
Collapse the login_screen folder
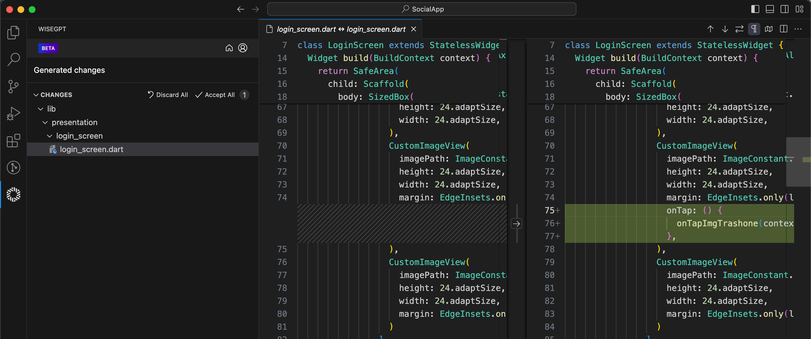click(50, 136)
